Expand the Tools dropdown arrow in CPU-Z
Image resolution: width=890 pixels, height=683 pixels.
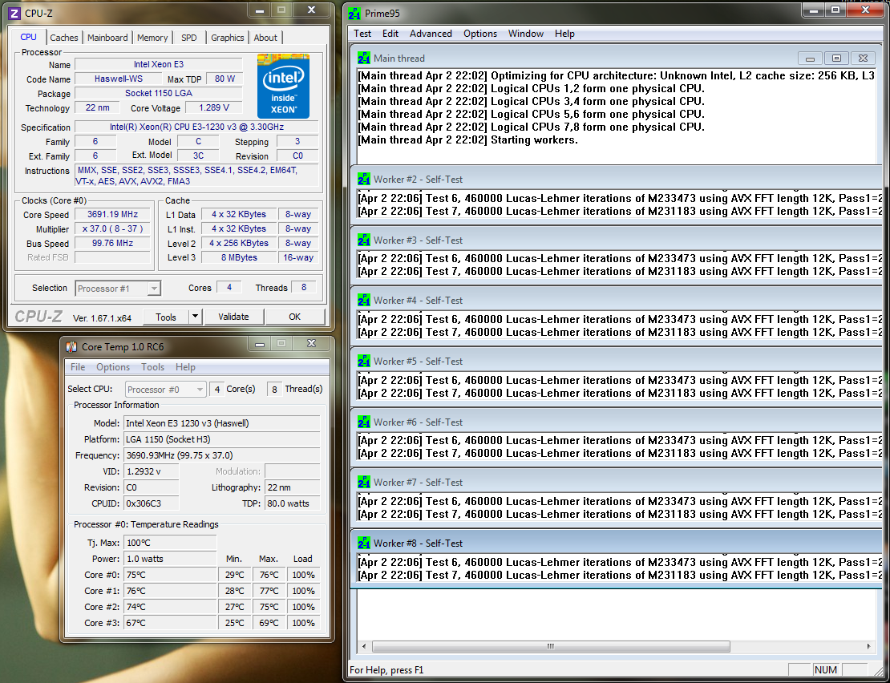point(195,317)
